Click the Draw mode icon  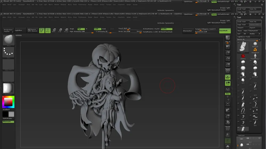pyautogui.click(x=48, y=30)
